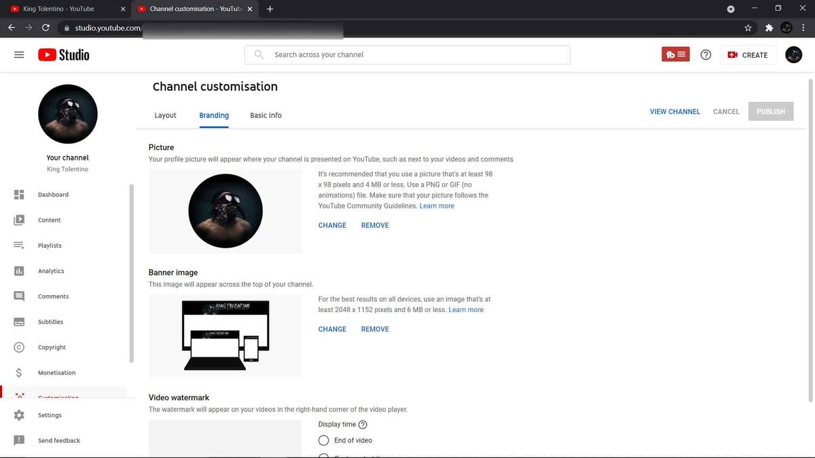Open Learn more link in Picture section
This screenshot has width=815, height=458.
pyautogui.click(x=437, y=206)
